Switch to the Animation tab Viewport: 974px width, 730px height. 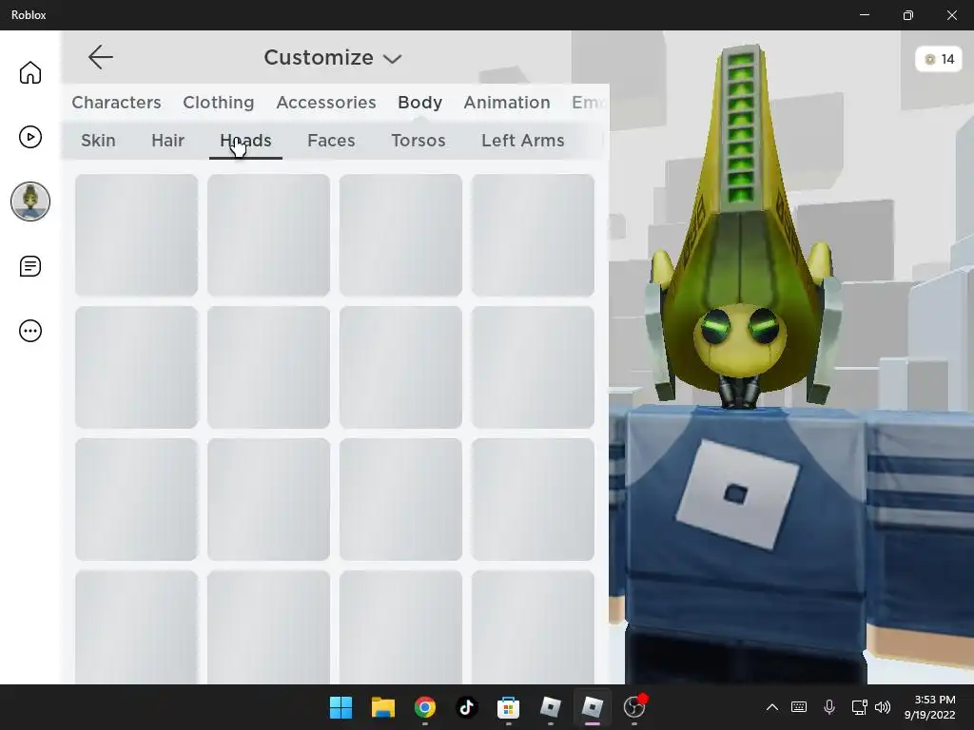tap(507, 103)
